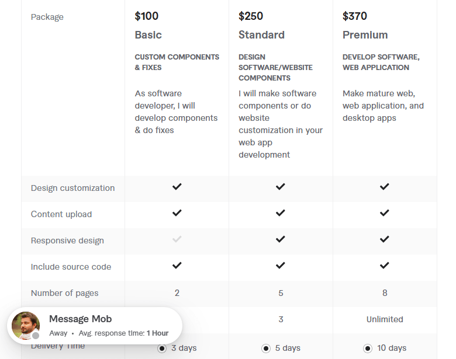
Task: Click the seller avatar in message popup
Action: tap(26, 326)
